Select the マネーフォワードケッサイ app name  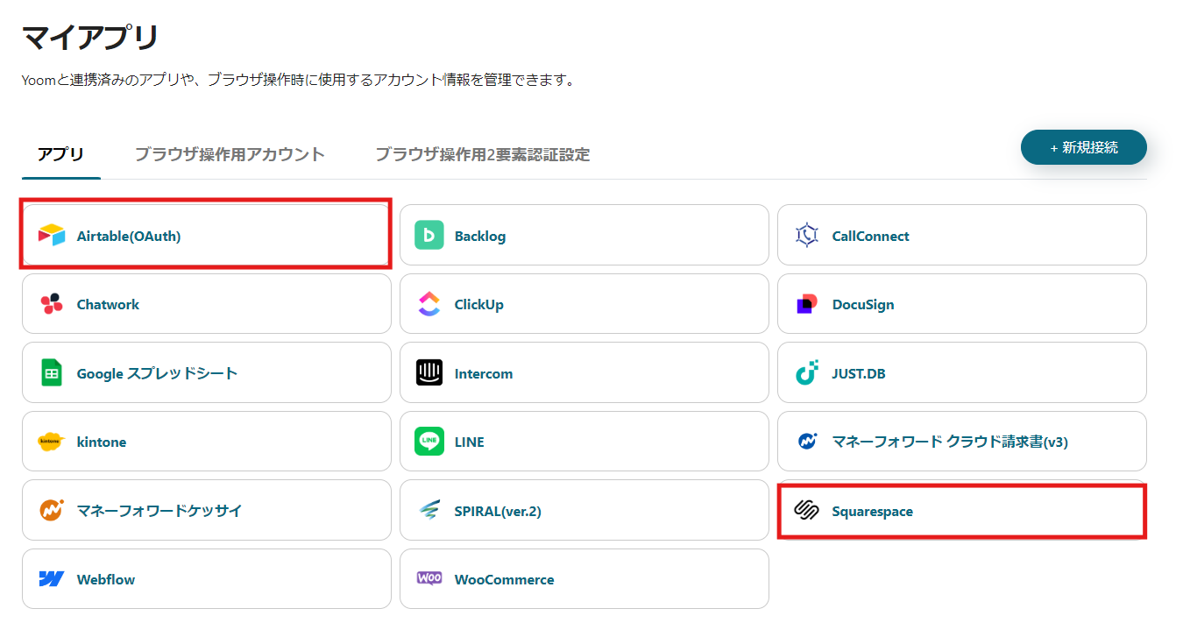(x=159, y=511)
